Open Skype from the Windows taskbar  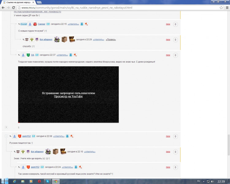[x=48, y=181]
